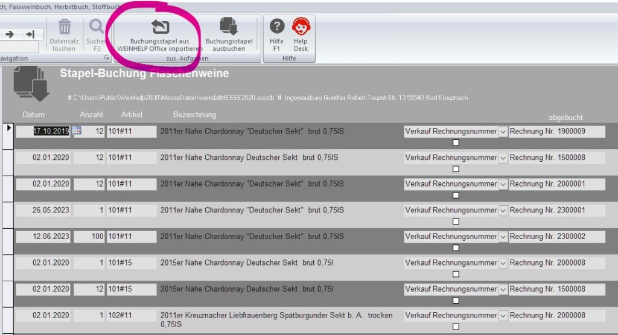Toggle checkbox under Rechnung Nr. 2300002 row
The image size is (618, 335).
[456, 248]
